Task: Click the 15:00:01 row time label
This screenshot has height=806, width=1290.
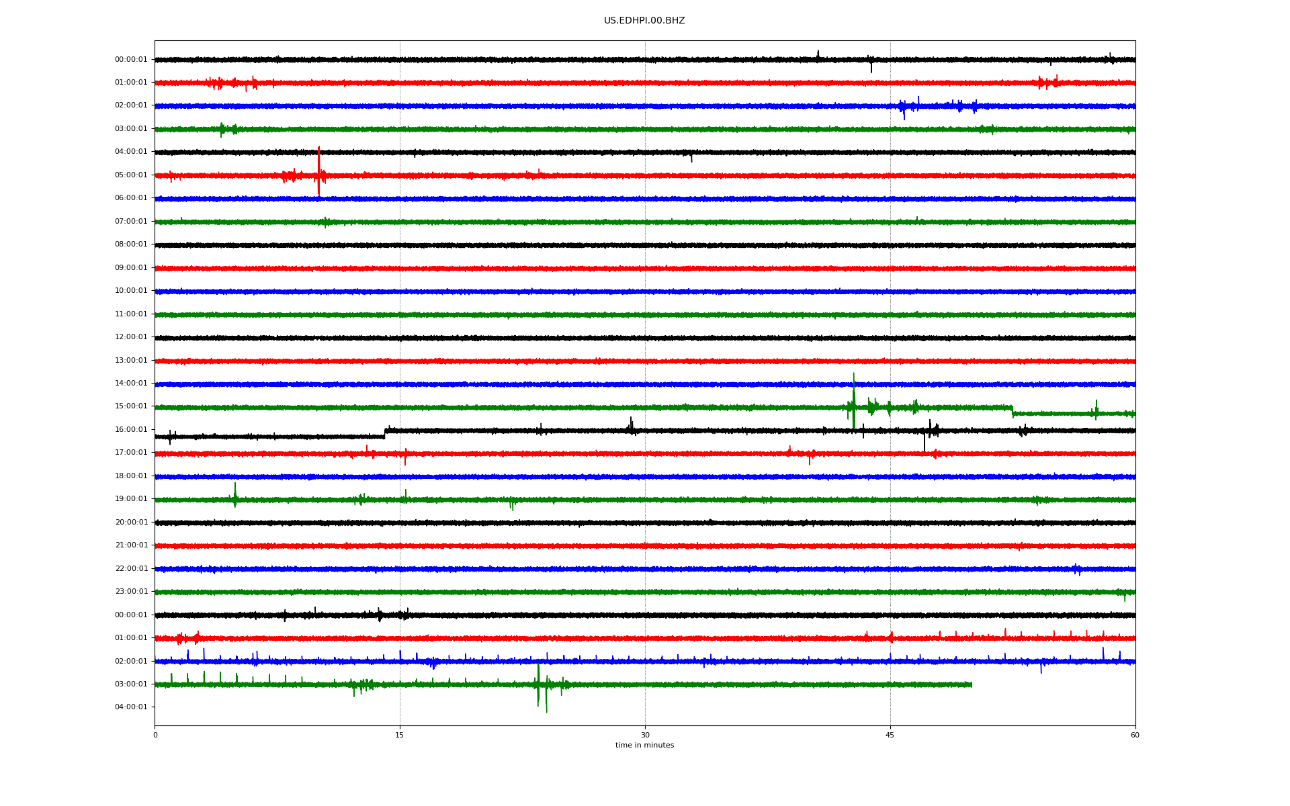Action: [131, 406]
